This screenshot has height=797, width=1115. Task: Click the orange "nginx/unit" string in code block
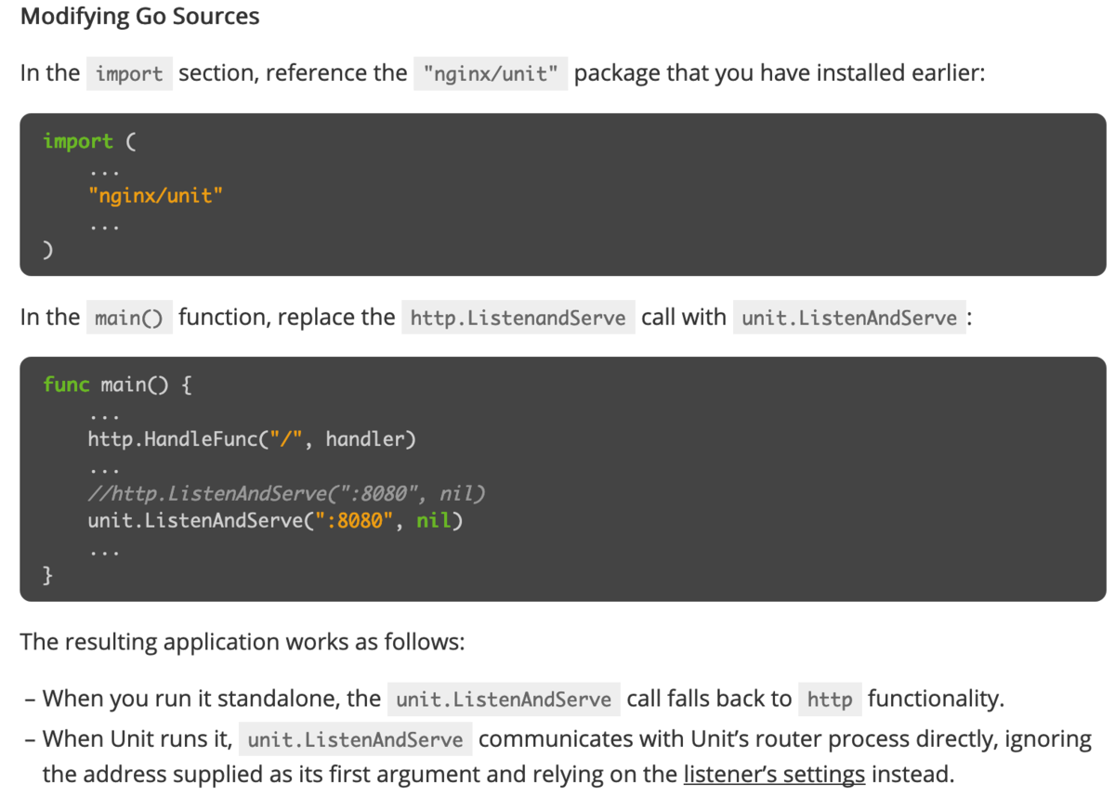pos(156,195)
